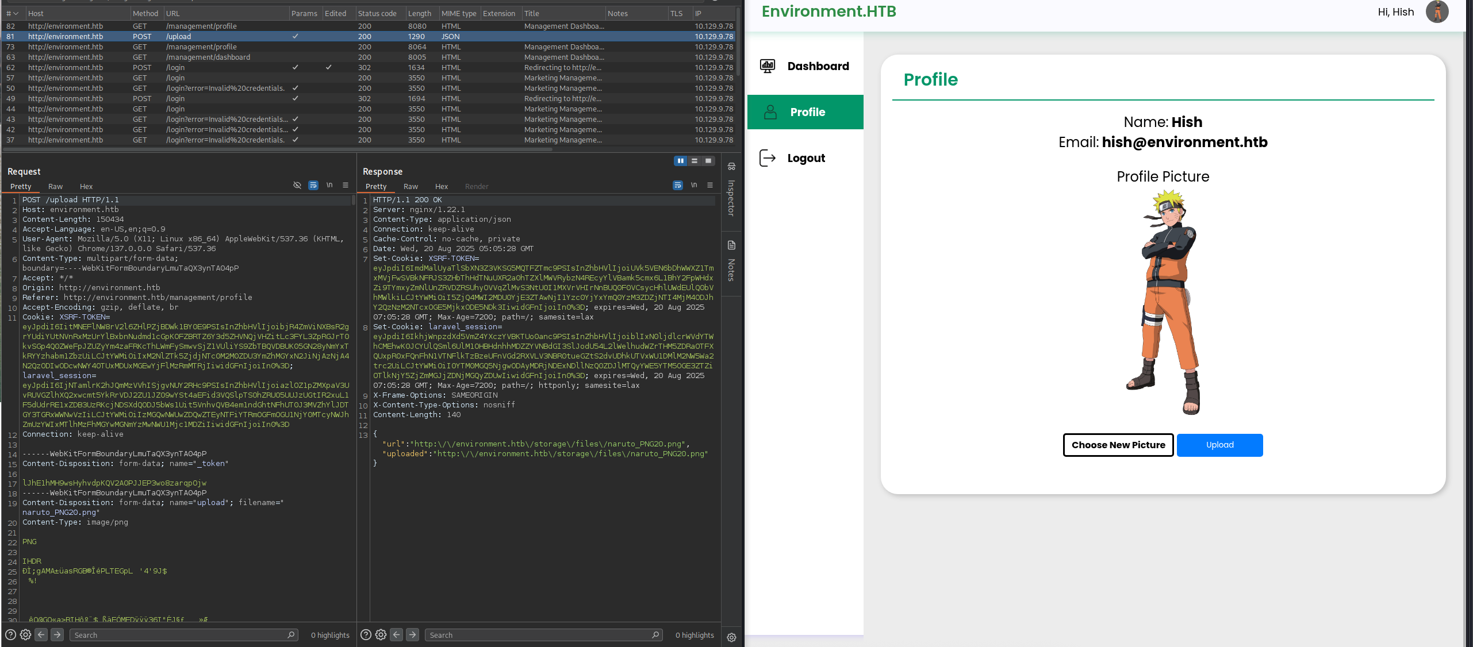Open search settings gear below Request pane

click(x=25, y=634)
